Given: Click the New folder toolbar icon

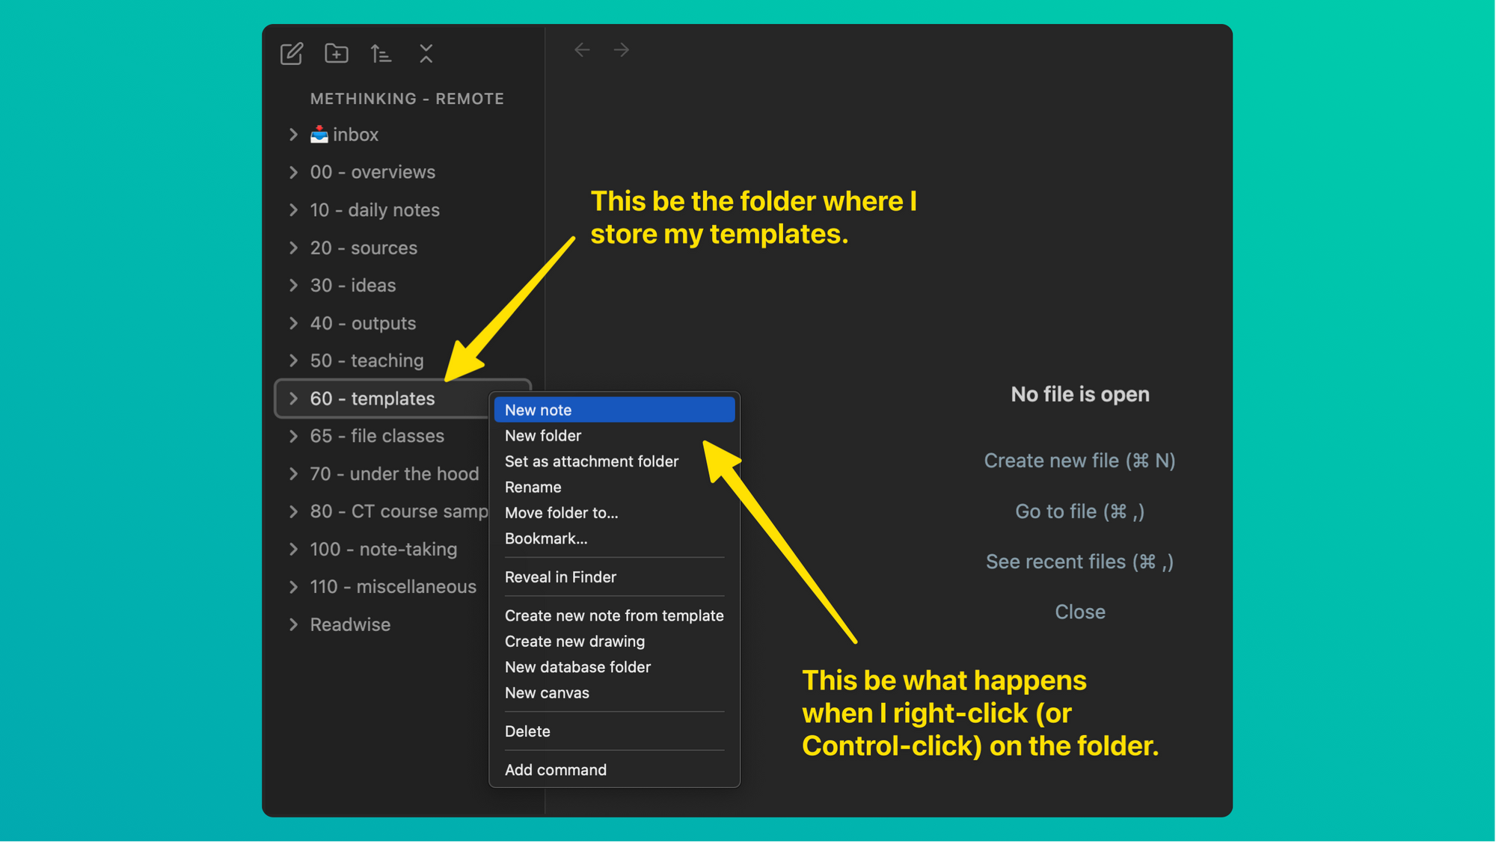Looking at the screenshot, I should pos(337,54).
